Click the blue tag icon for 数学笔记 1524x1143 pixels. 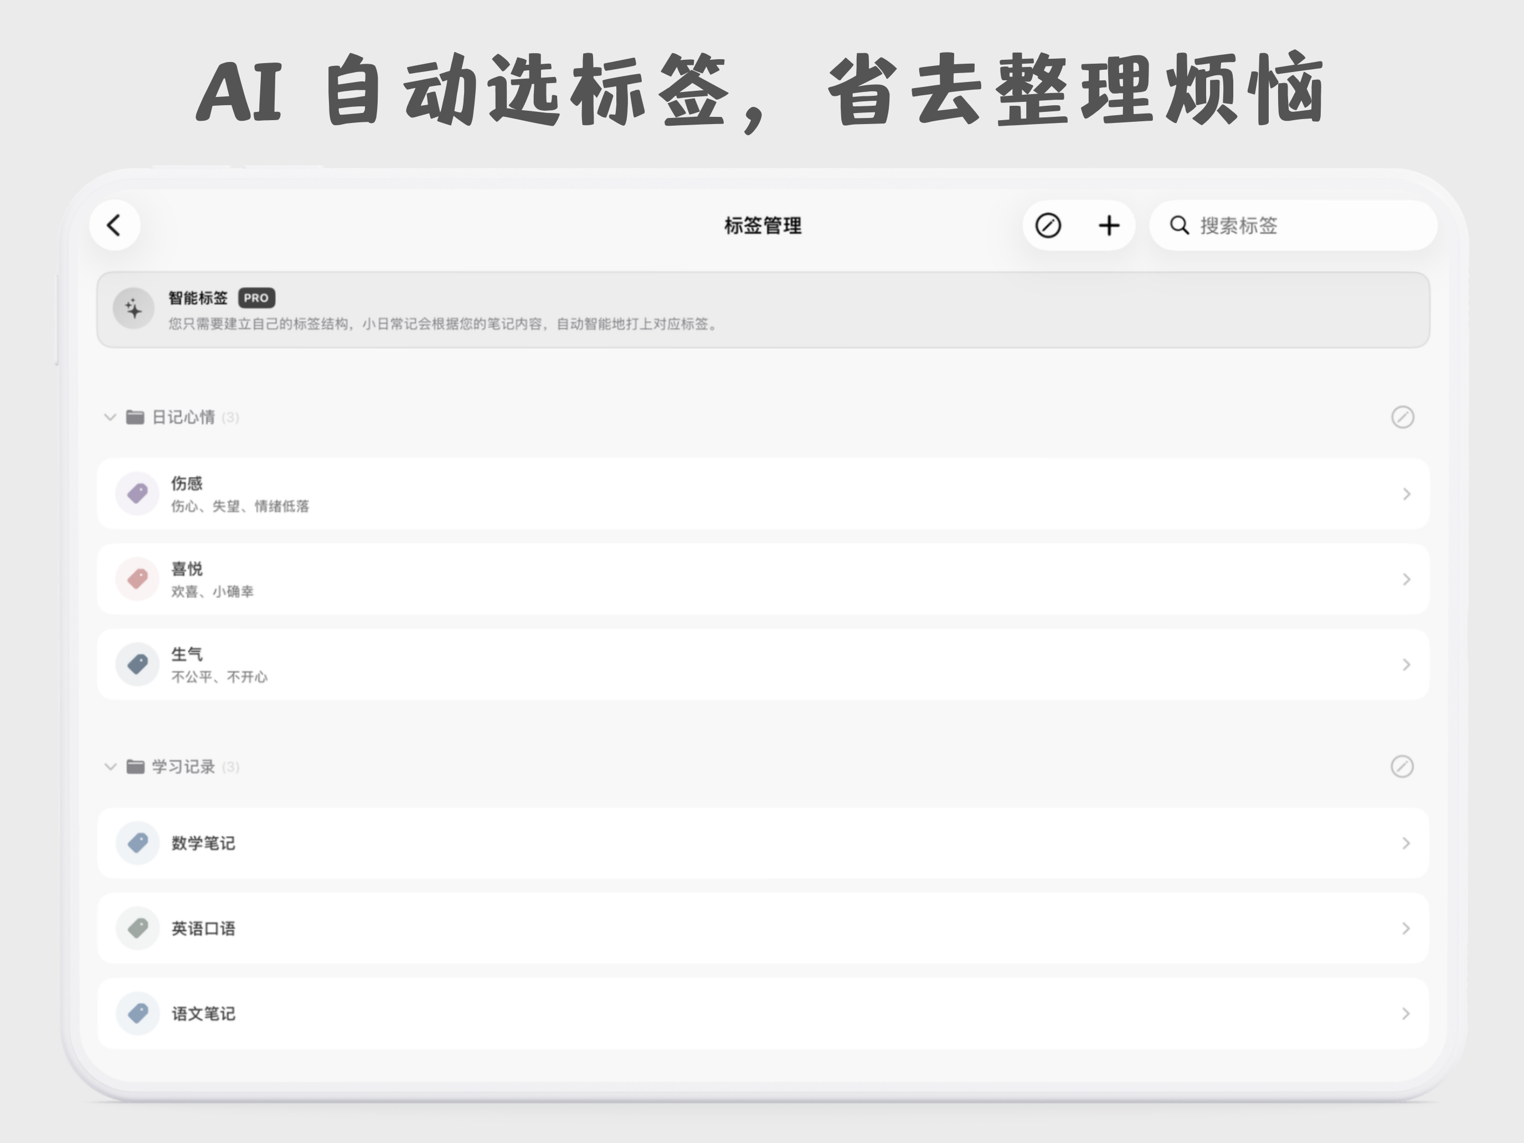click(x=138, y=843)
